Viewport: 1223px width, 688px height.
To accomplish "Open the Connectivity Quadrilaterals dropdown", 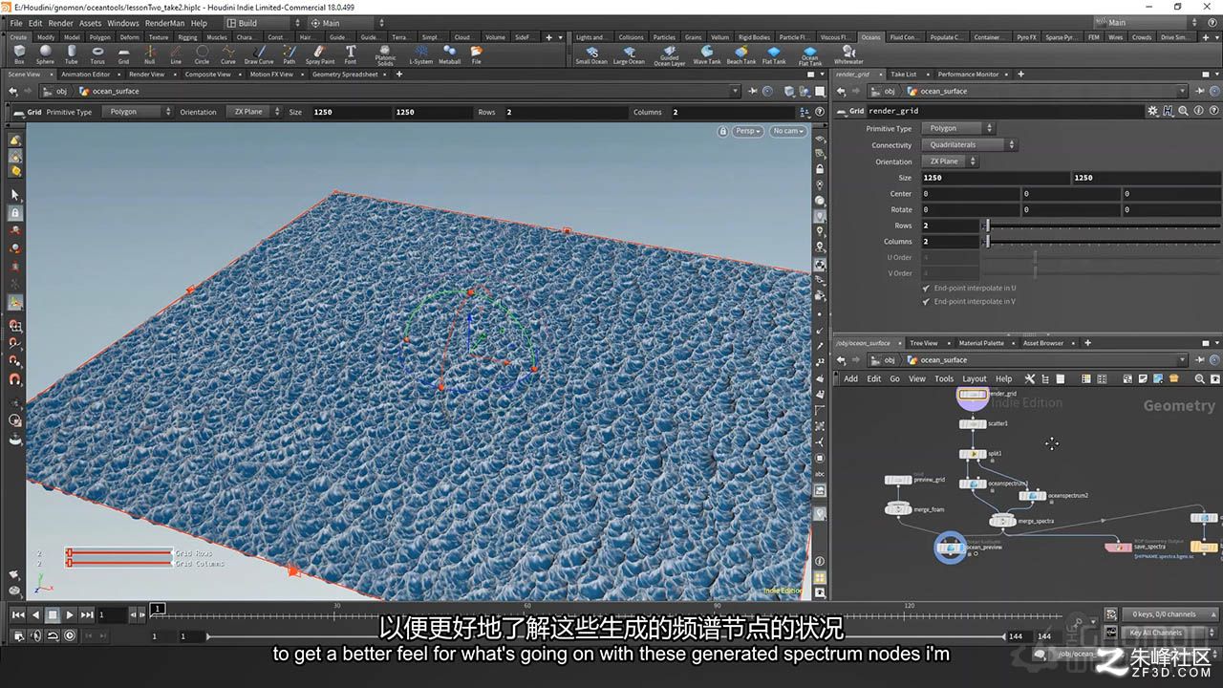I will click(969, 145).
